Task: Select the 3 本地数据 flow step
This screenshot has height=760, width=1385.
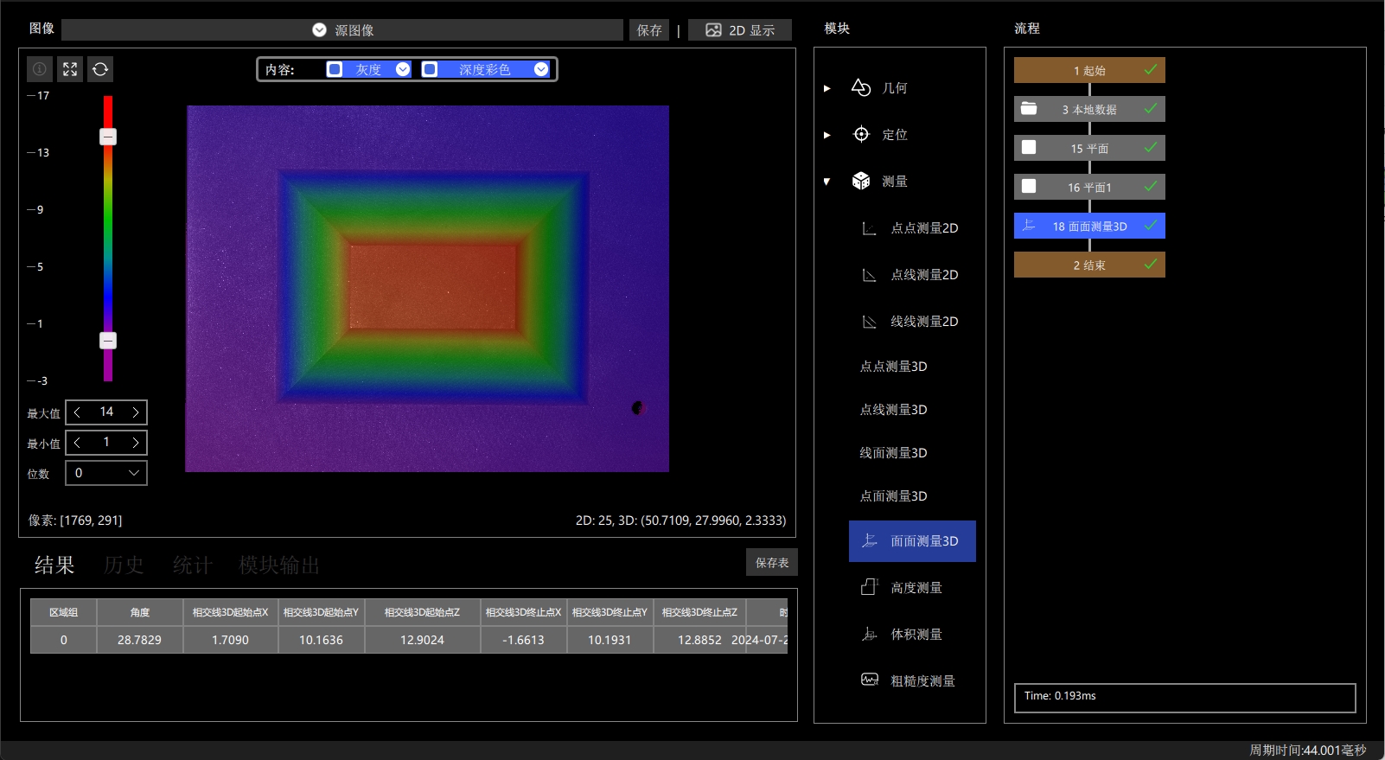Action: [1089, 109]
